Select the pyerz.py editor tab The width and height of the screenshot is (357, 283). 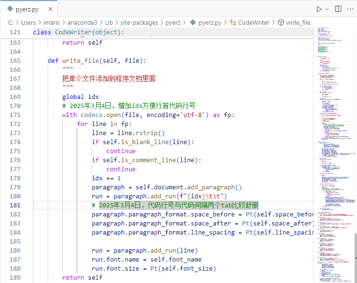pyautogui.click(x=29, y=9)
